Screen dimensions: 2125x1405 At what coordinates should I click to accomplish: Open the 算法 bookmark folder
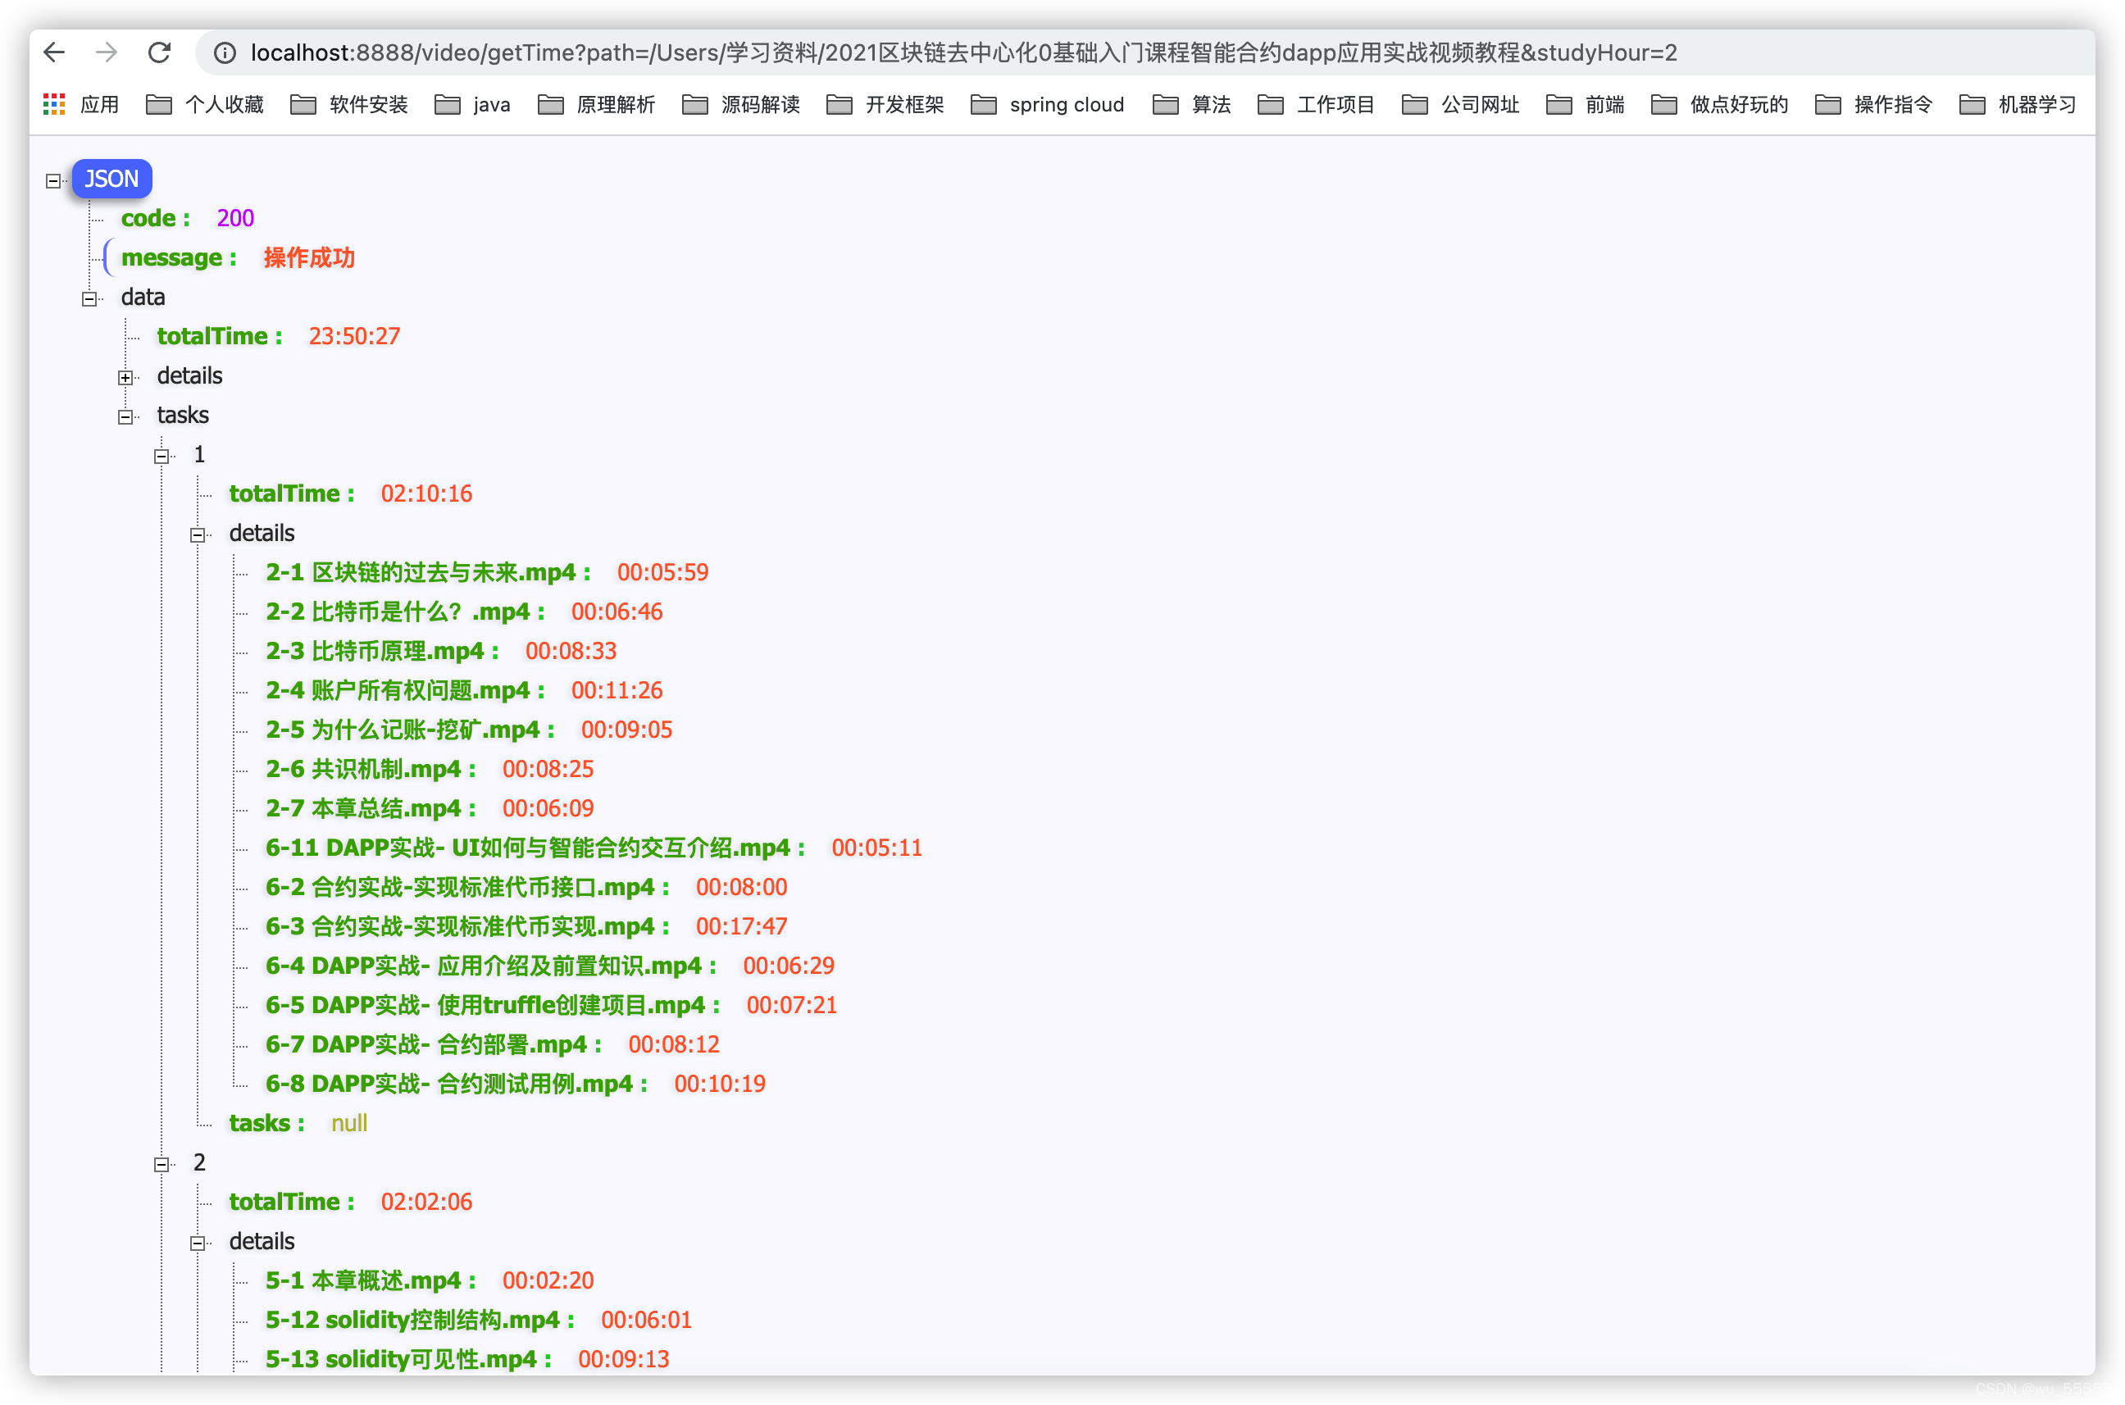coord(1192,105)
